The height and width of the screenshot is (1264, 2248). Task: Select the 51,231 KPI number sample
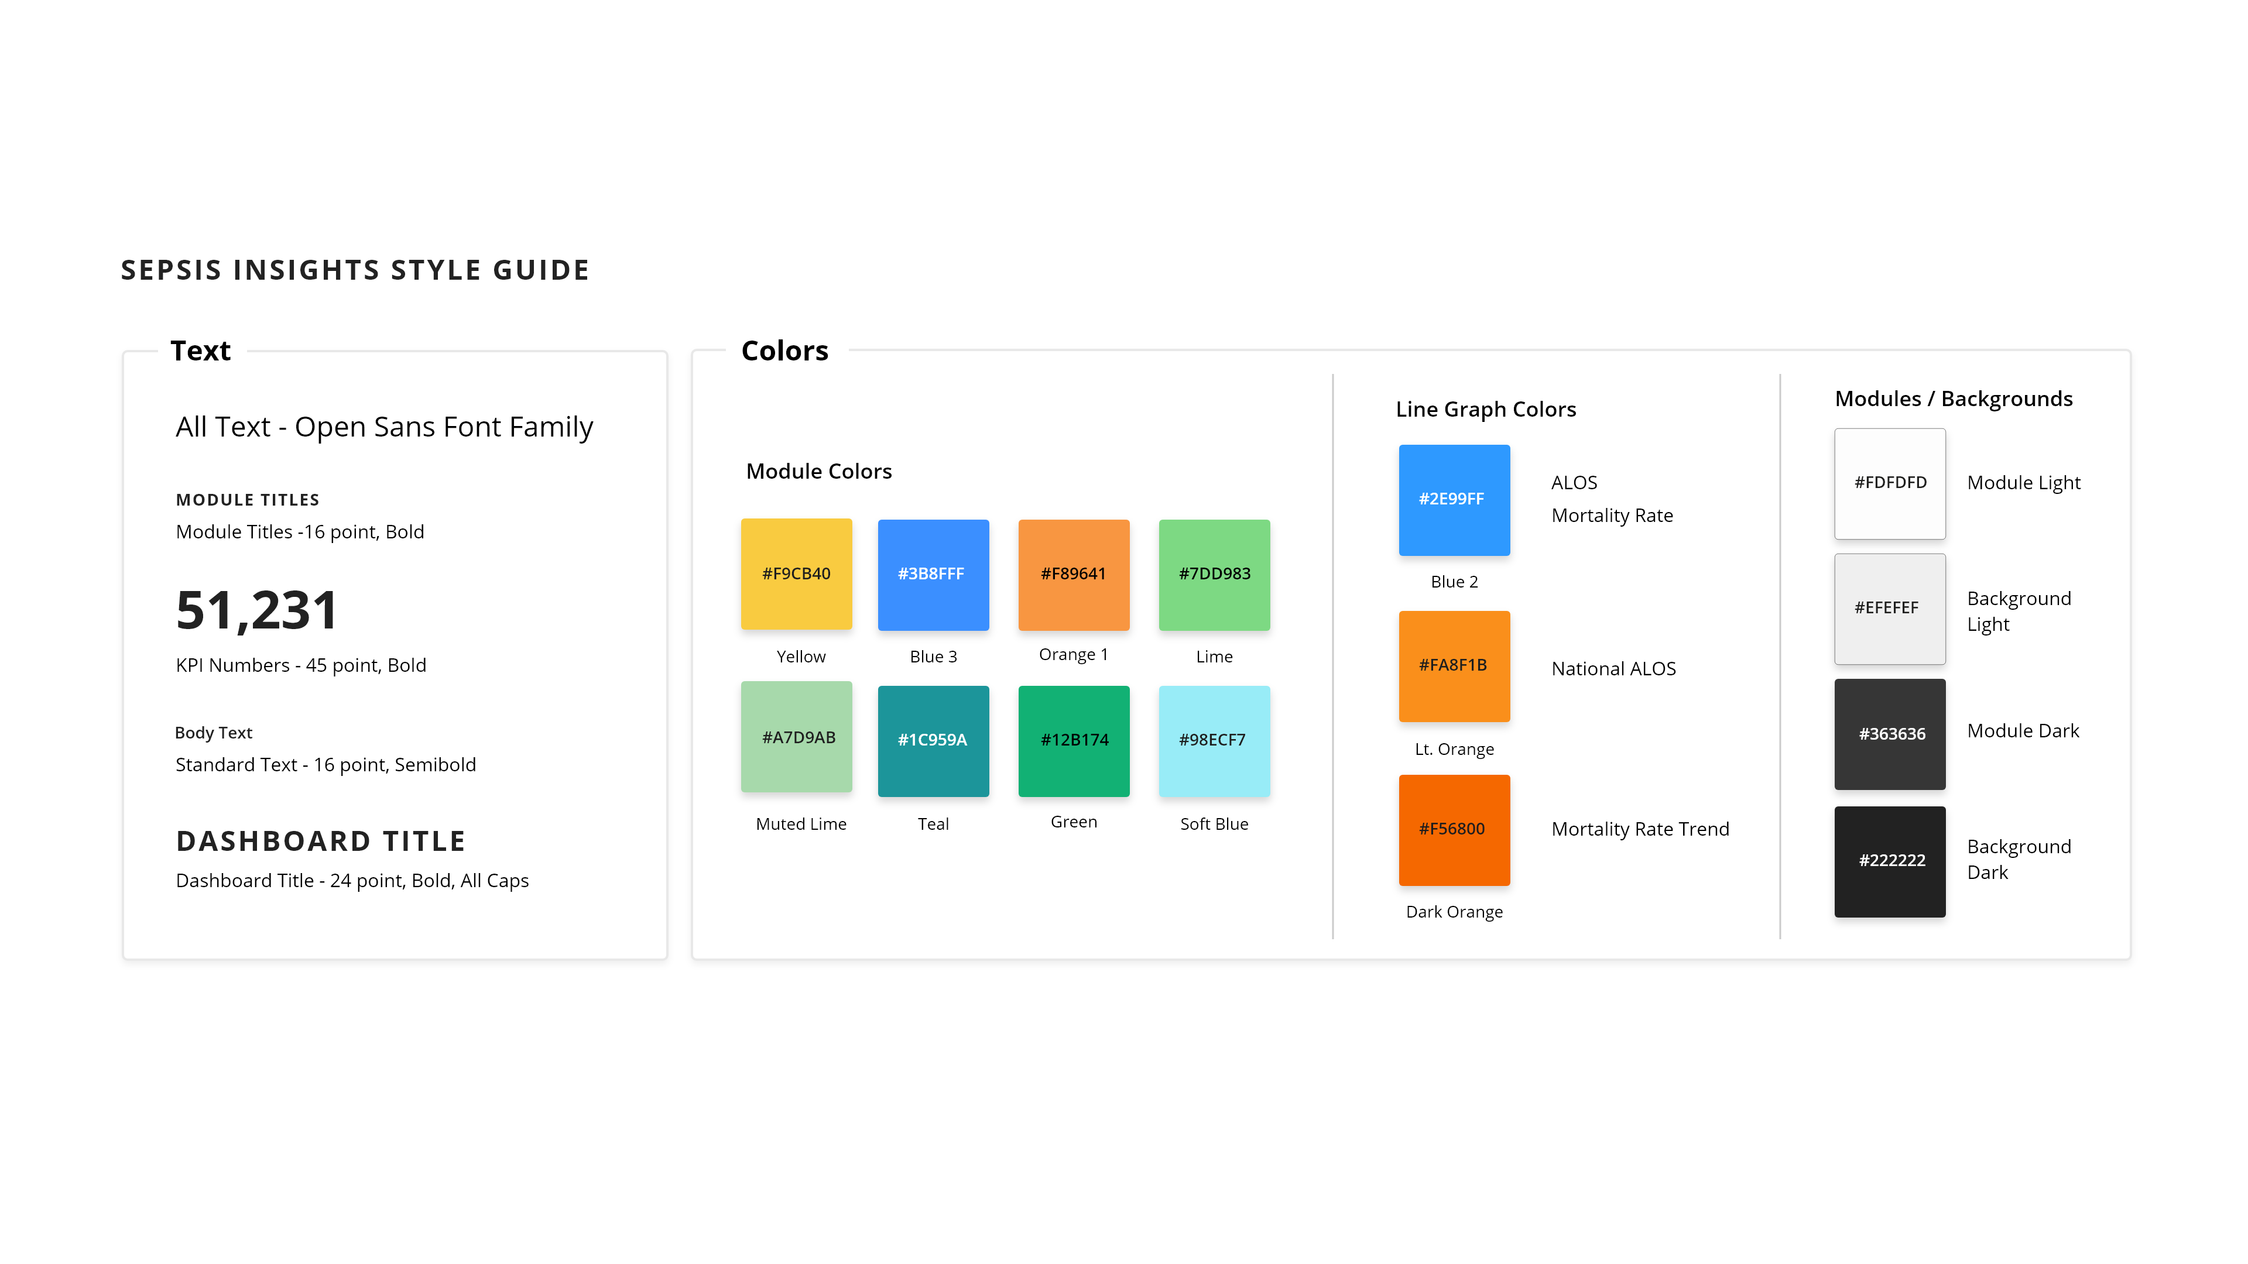(256, 610)
